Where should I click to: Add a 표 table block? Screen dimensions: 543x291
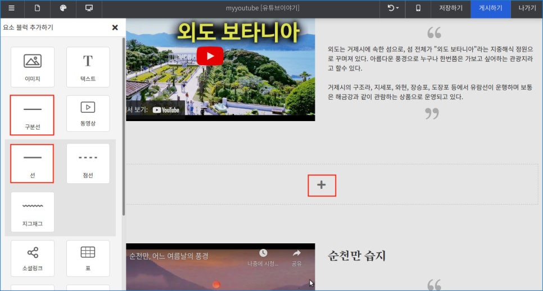pyautogui.click(x=88, y=258)
